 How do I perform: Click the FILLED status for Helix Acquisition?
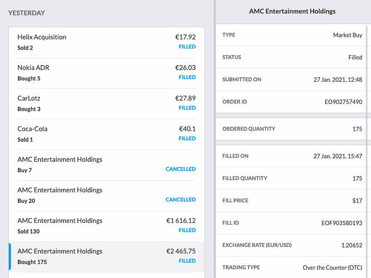[187, 47]
